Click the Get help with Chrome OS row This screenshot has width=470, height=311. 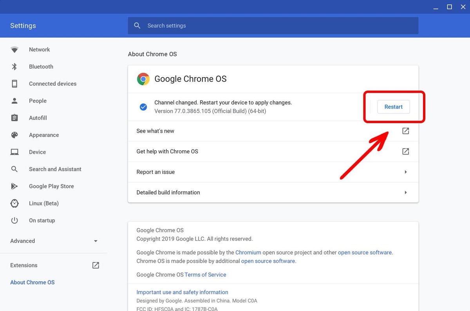(273, 151)
